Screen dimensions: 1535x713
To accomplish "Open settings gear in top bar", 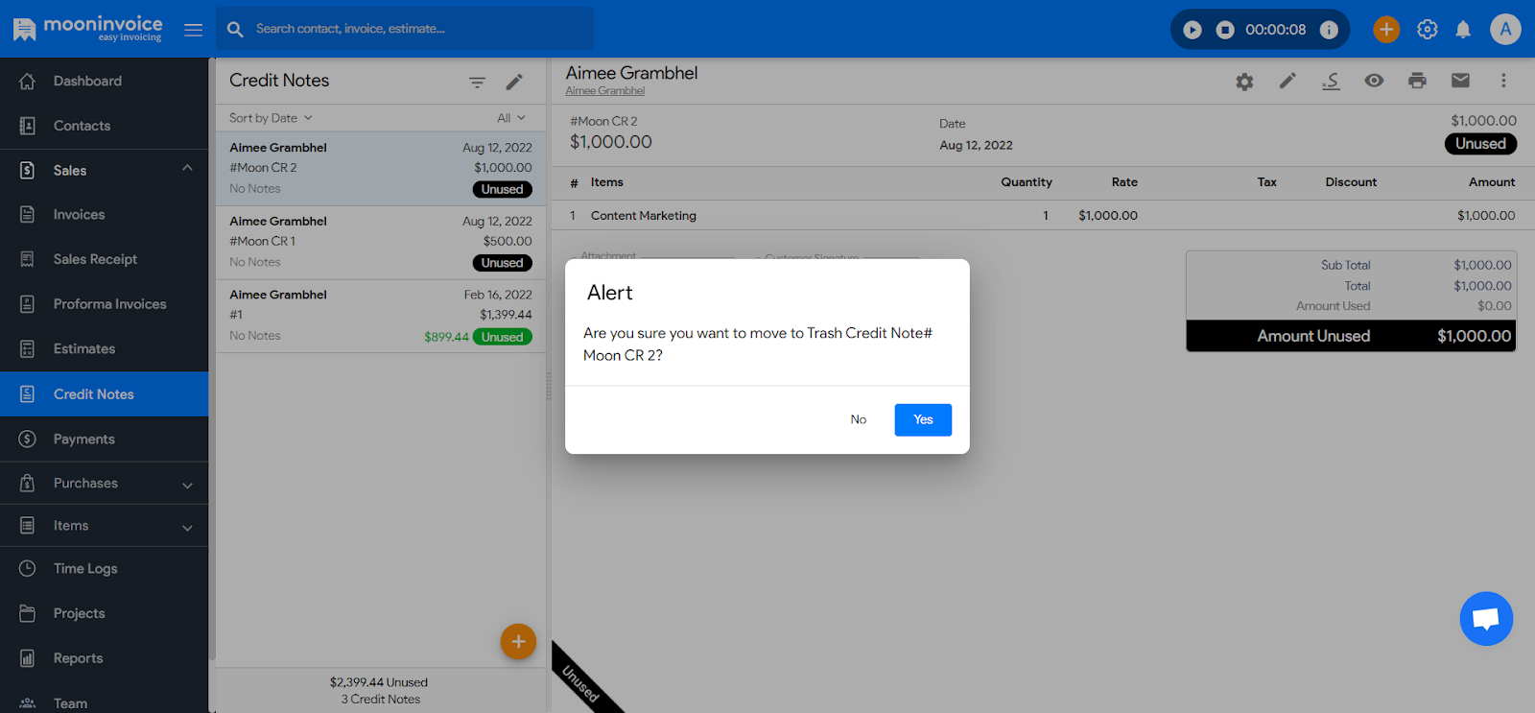I will pyautogui.click(x=1428, y=30).
